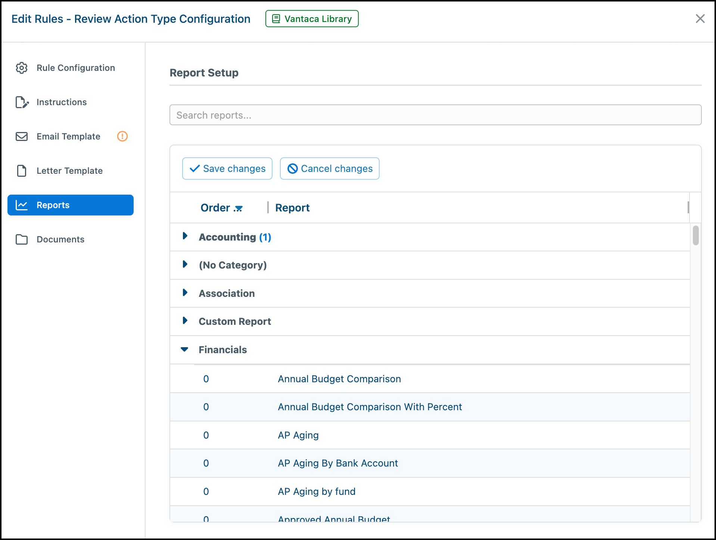Open the Vantaca Library link
The width and height of the screenshot is (716, 540).
point(312,19)
